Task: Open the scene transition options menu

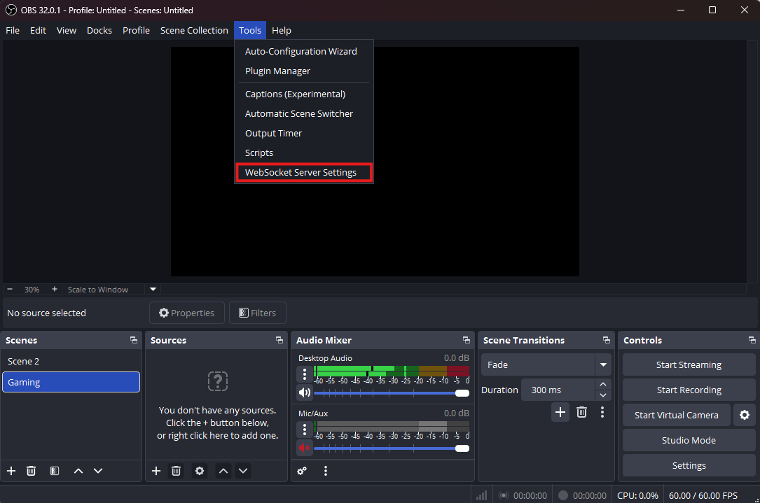Action: (602, 412)
